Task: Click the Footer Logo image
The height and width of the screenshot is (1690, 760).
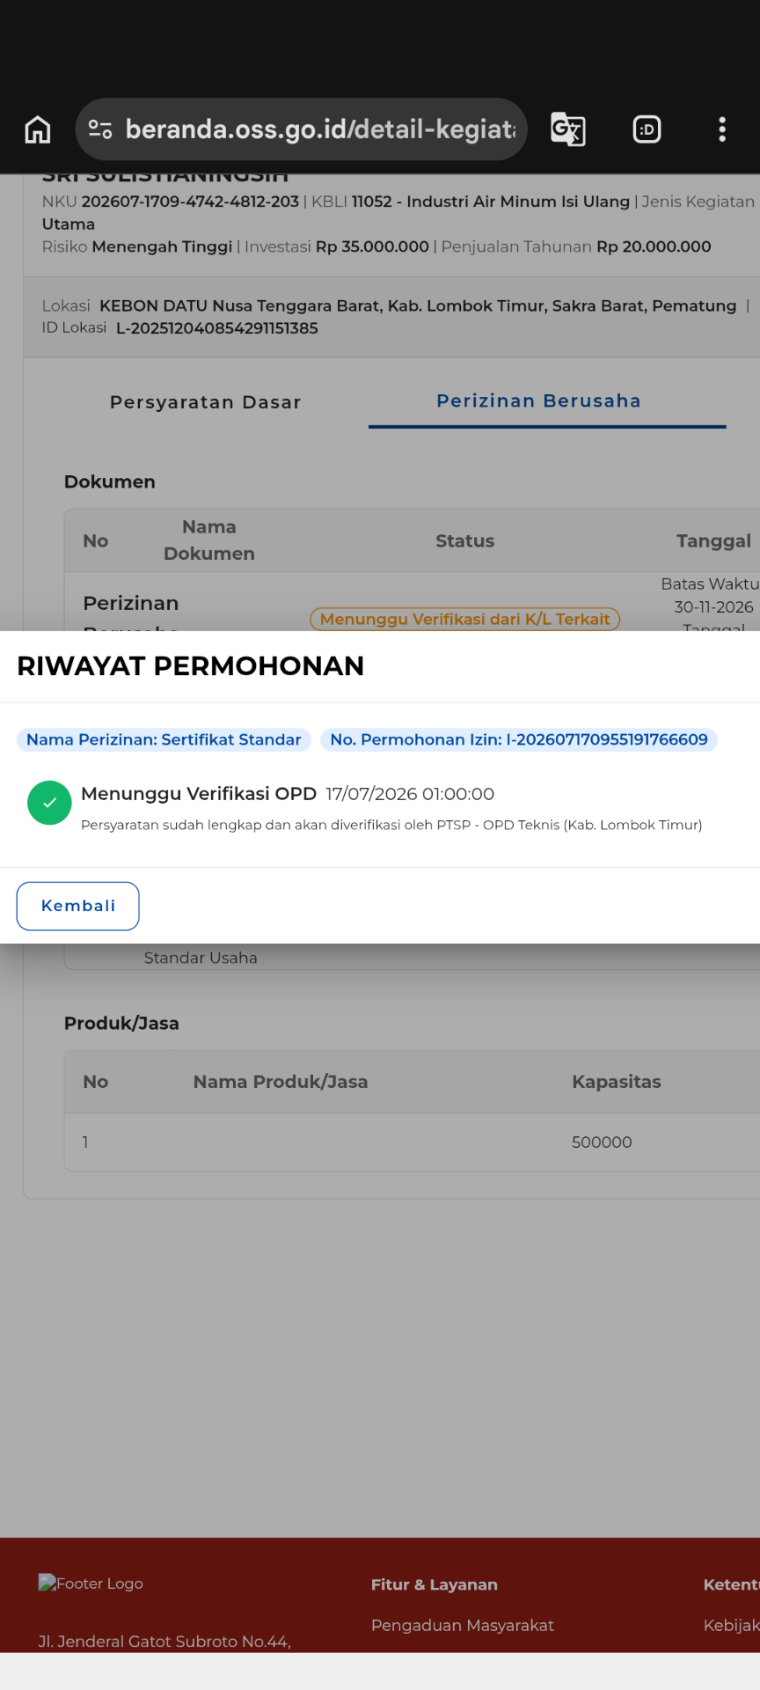Action: (x=91, y=1583)
